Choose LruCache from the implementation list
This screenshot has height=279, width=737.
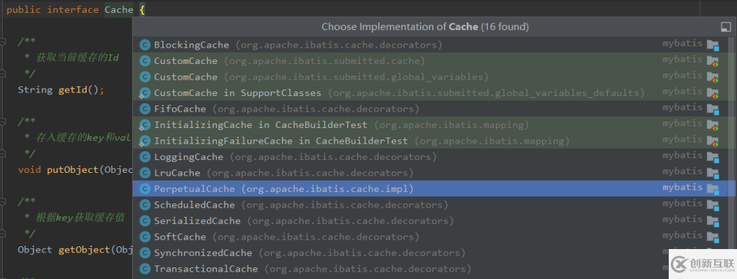tap(177, 173)
